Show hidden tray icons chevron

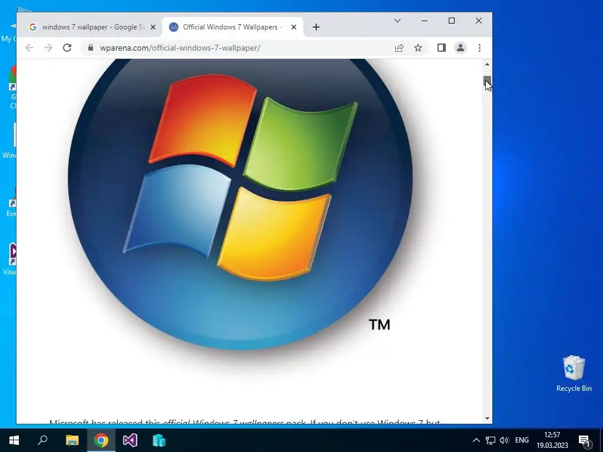(x=476, y=440)
